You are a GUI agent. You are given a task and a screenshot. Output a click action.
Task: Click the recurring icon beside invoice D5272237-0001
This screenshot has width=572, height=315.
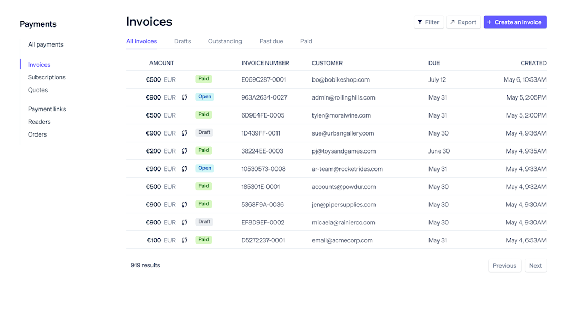[x=184, y=240]
